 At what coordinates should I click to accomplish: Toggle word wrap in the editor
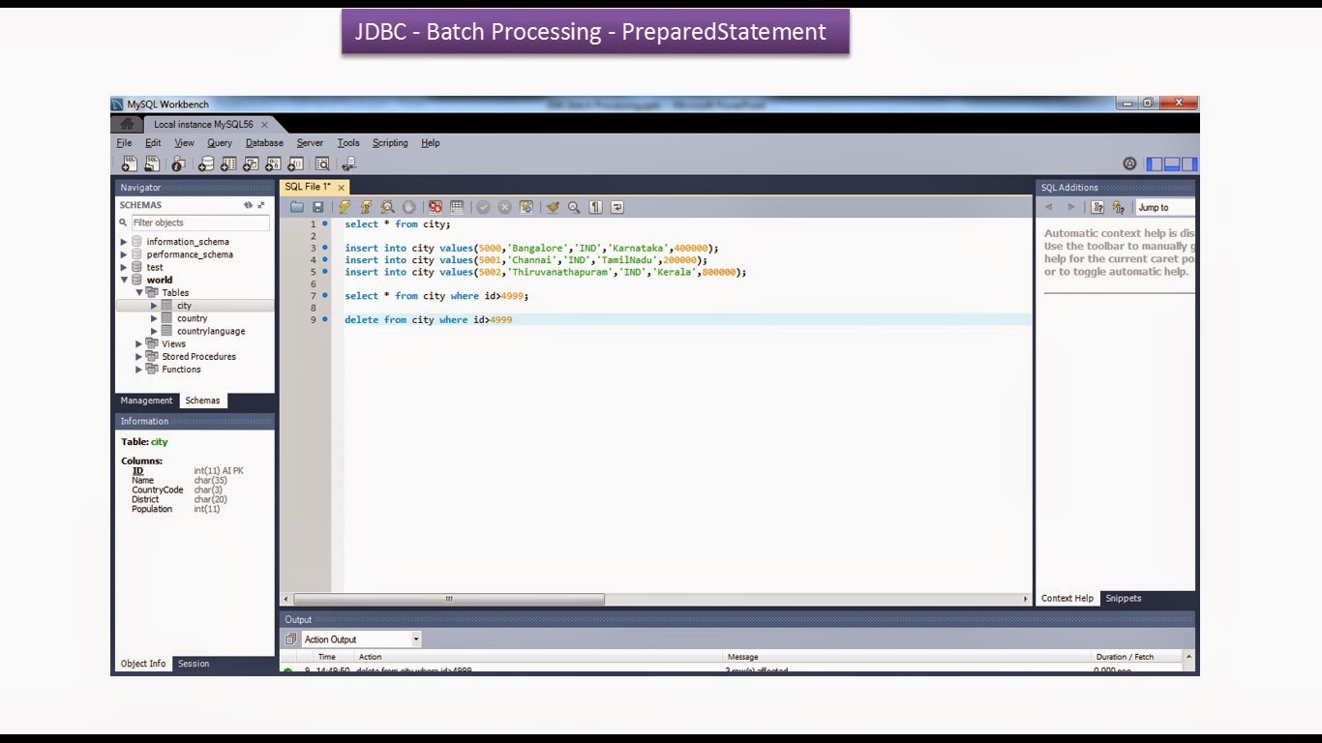[x=617, y=207]
